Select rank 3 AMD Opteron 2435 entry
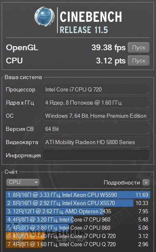The height and width of the screenshot is (252, 156). pyautogui.click(x=78, y=211)
